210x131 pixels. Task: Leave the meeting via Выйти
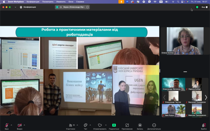204,126
